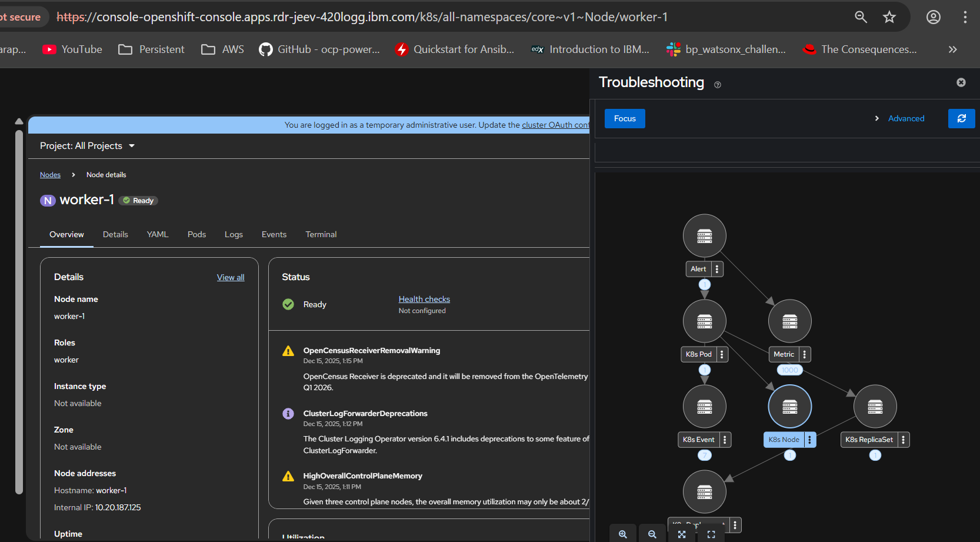This screenshot has height=542, width=980.
Task: Zoom in on the topology graph
Action: click(622, 534)
